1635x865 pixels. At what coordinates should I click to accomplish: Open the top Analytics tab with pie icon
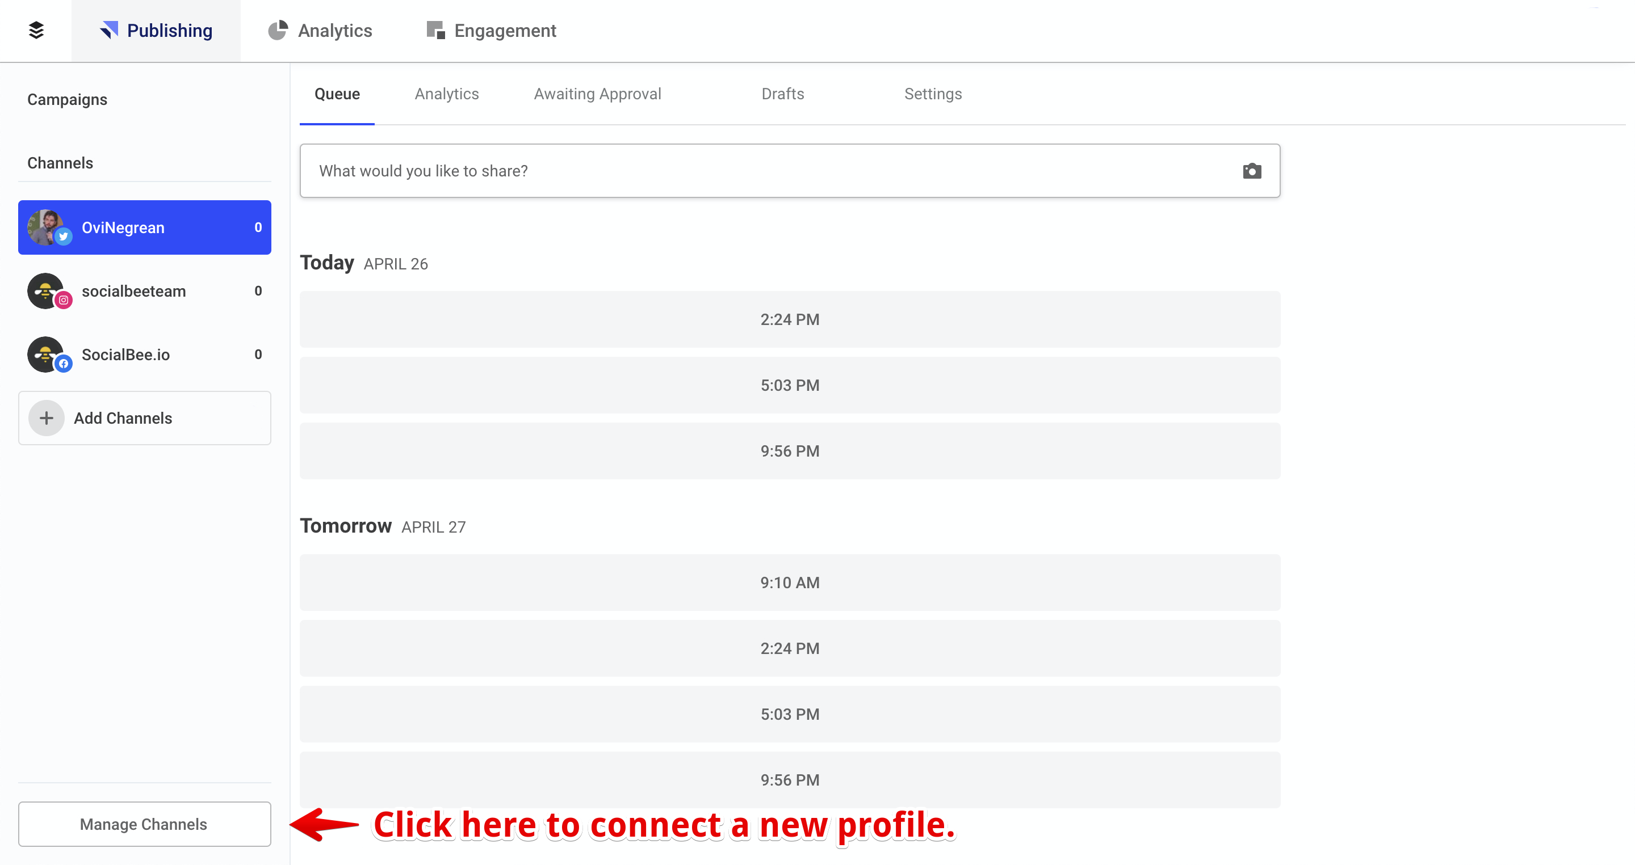click(x=320, y=31)
